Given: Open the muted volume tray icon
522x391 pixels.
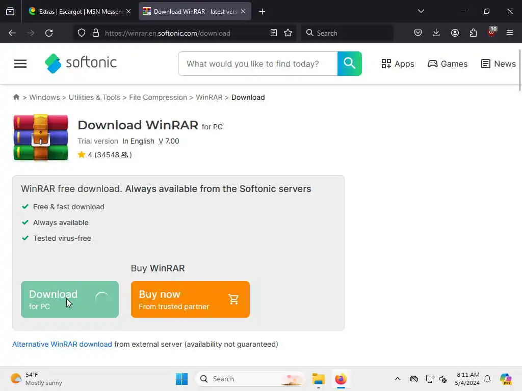Looking at the screenshot, I should (x=443, y=379).
